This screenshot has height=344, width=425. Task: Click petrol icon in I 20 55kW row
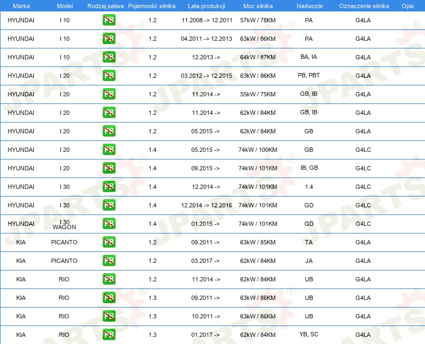(109, 94)
